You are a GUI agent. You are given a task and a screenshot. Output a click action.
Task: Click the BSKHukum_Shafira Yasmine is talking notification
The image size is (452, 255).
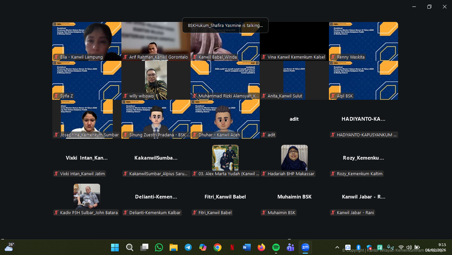click(225, 25)
